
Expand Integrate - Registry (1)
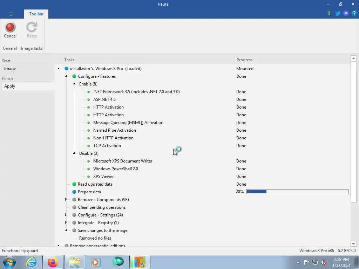[66, 222]
